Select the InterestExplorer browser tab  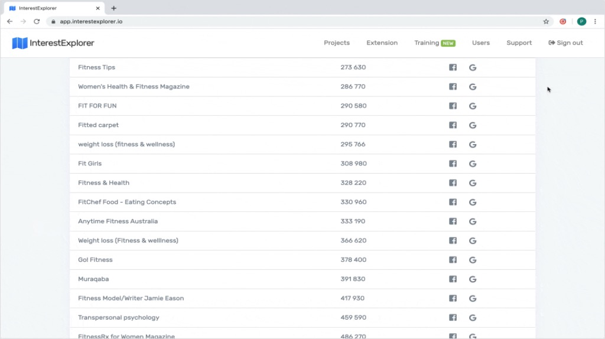54,8
